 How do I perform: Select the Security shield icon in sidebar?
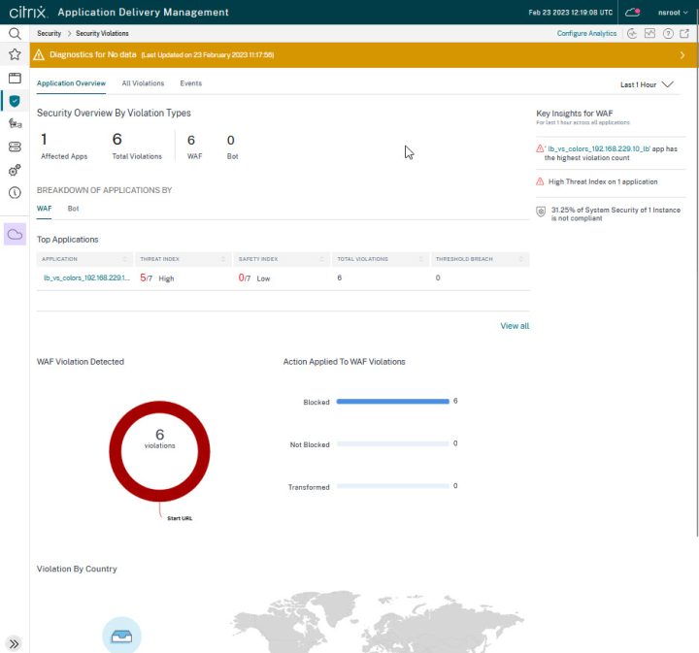tap(15, 101)
